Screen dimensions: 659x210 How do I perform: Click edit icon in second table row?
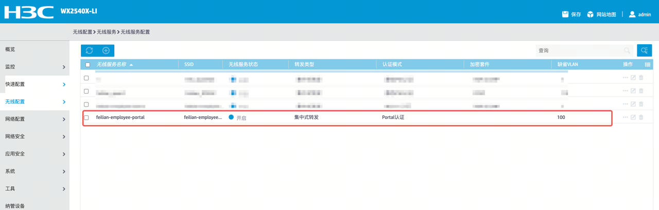(x=633, y=91)
